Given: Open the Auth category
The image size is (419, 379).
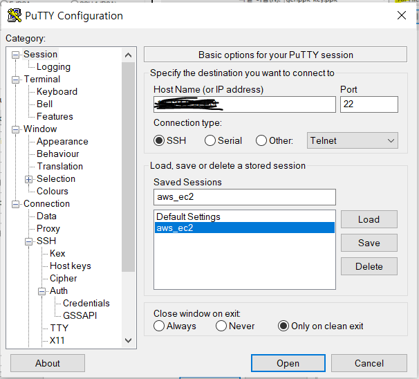Looking at the screenshot, I should [x=59, y=290].
